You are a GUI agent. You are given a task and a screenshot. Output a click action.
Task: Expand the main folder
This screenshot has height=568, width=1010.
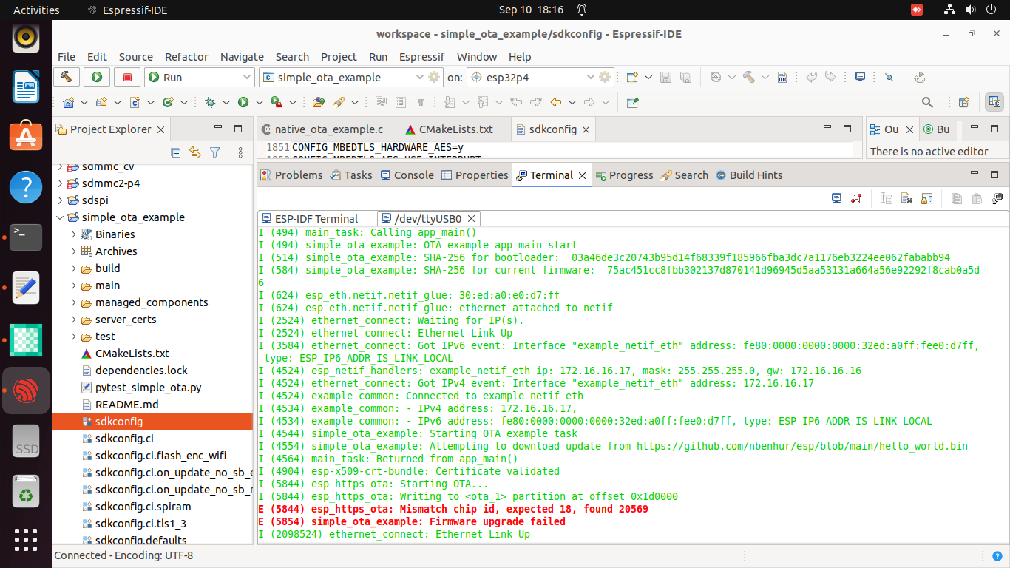73,285
